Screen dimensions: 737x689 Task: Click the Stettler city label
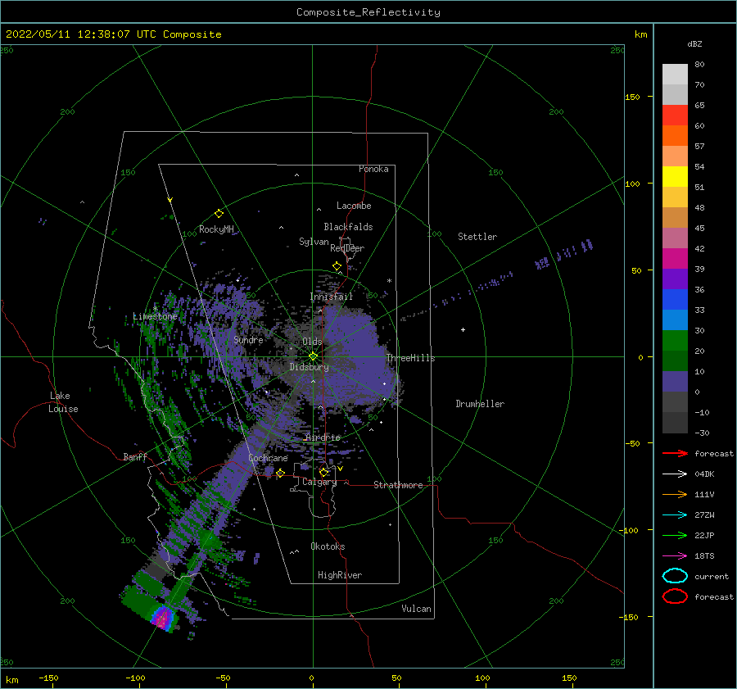tap(477, 237)
